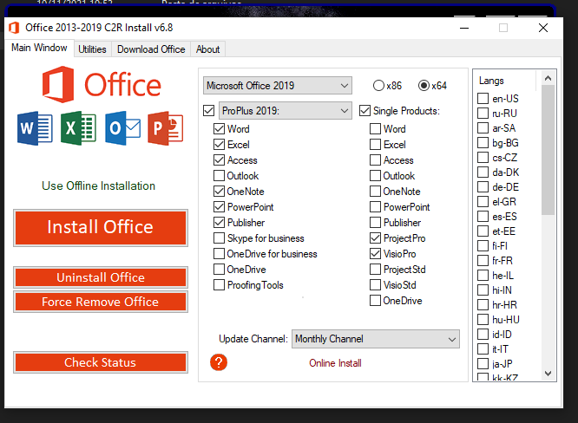The height and width of the screenshot is (423, 578).
Task: Check Excel under Single Products
Action: [x=375, y=144]
